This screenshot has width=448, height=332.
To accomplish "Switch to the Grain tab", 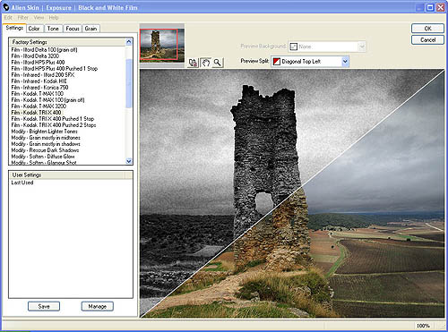I will click(x=90, y=29).
